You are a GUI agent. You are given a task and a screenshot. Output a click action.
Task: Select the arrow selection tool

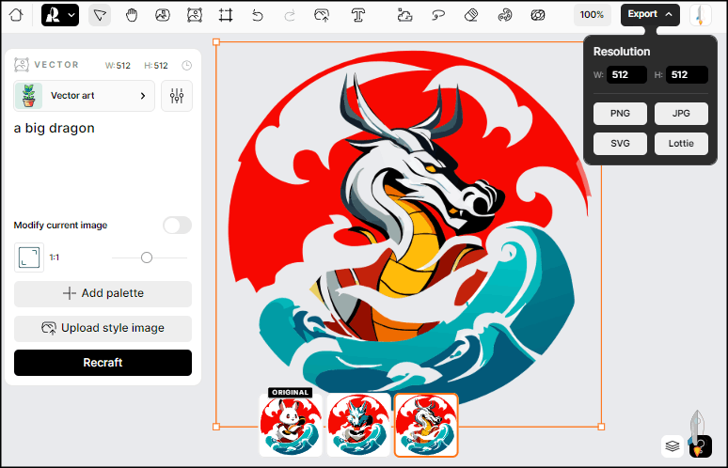pos(100,15)
